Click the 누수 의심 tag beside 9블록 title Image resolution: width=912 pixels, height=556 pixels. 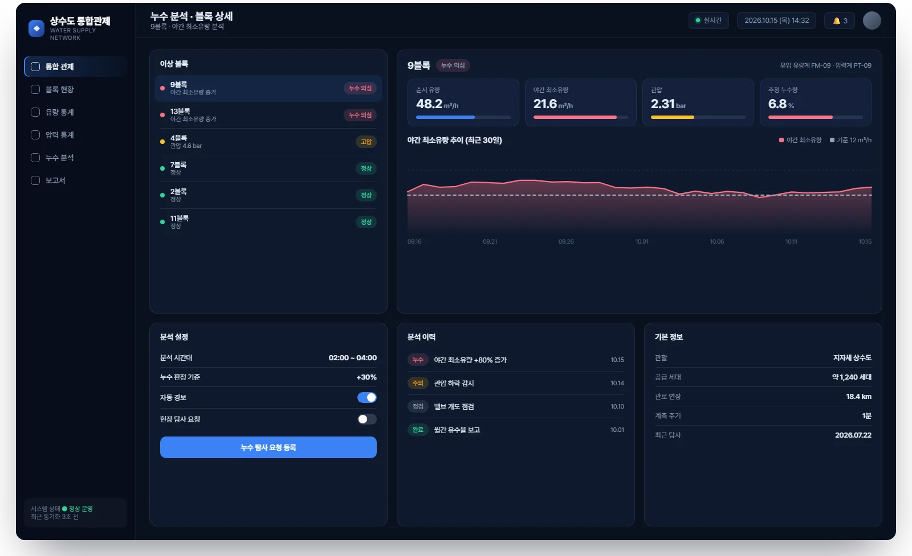tap(453, 65)
